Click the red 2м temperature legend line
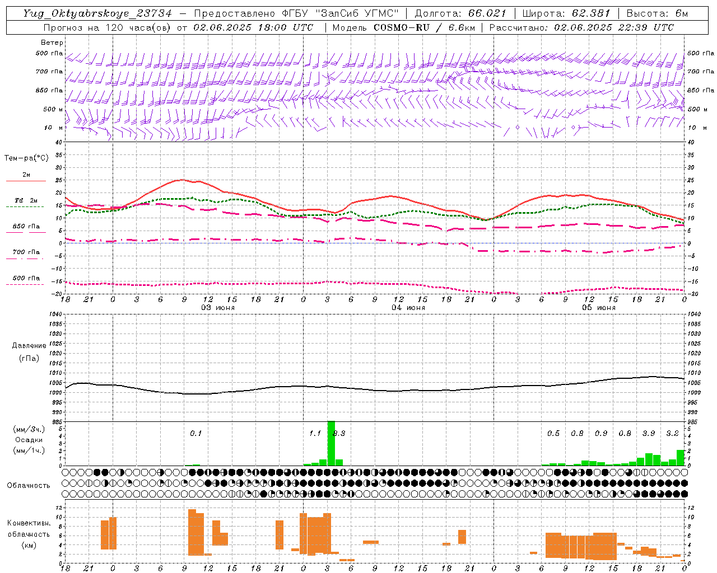The height and width of the screenshot is (573, 717). click(26, 181)
